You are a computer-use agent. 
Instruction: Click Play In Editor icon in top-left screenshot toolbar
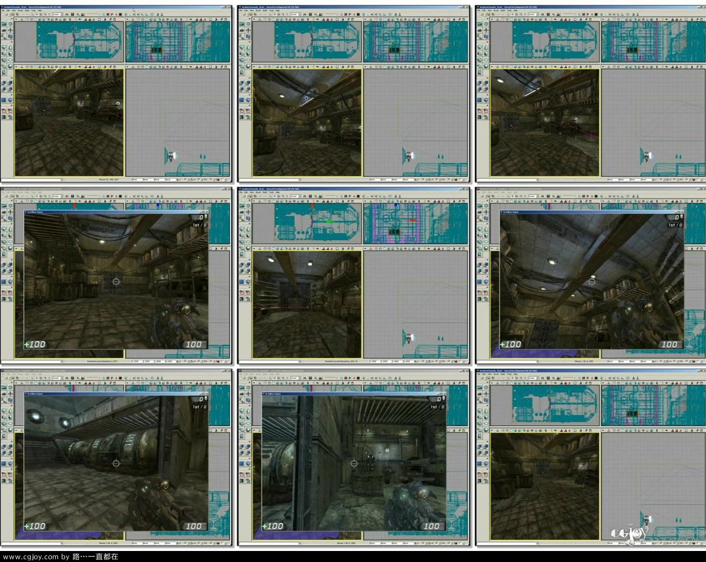point(158,14)
